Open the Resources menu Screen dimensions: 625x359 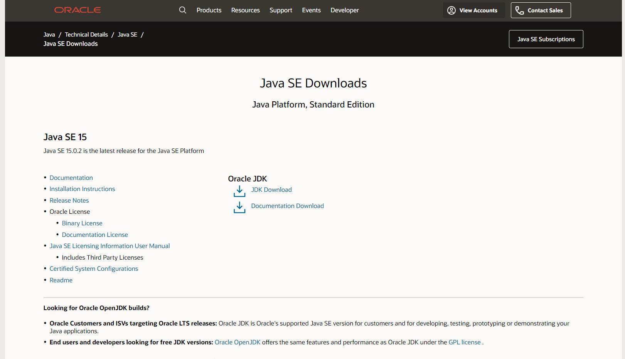246,10
